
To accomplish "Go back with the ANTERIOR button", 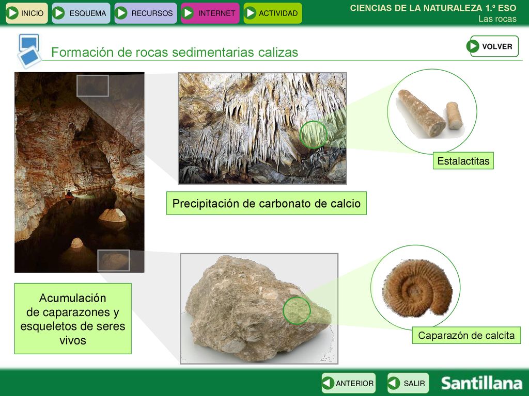I will [349, 383].
